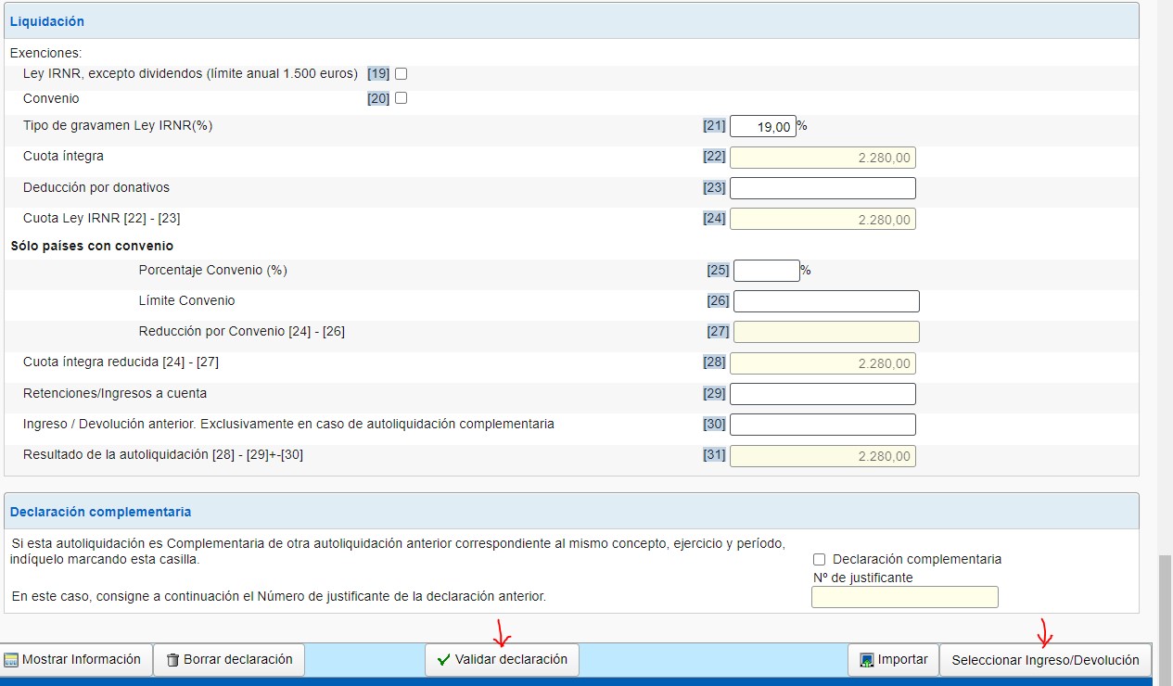This screenshot has width=1173, height=686.
Task: Click the Cuota íntegra field [22]
Action: (822, 158)
